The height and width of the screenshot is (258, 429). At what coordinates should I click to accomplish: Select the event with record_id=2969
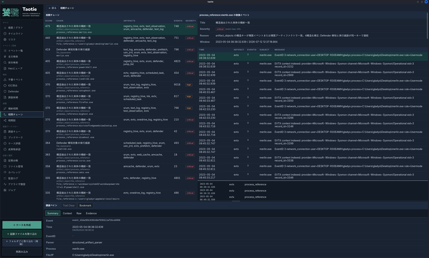pyautogui.click(x=313, y=74)
